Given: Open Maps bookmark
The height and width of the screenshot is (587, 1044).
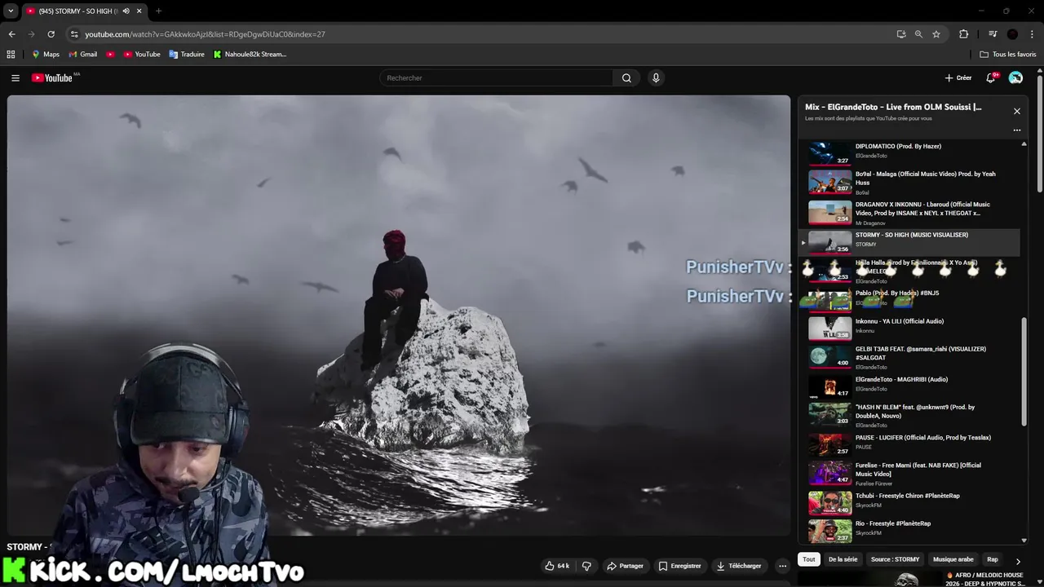Looking at the screenshot, I should (x=46, y=54).
